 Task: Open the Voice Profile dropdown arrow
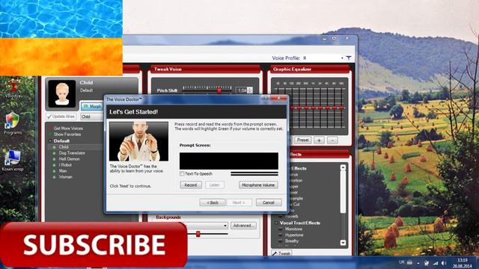pos(342,58)
